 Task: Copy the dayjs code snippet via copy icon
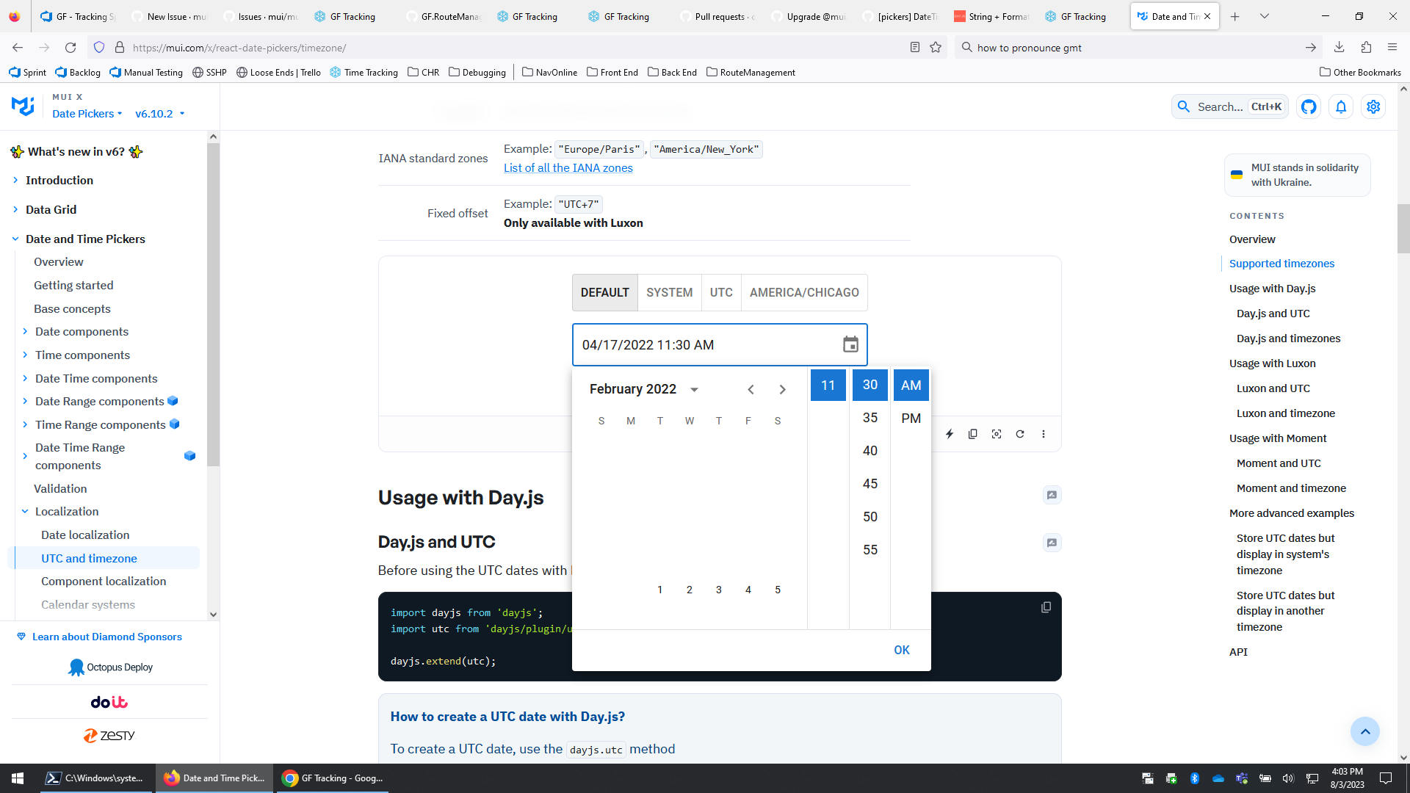click(x=1046, y=606)
